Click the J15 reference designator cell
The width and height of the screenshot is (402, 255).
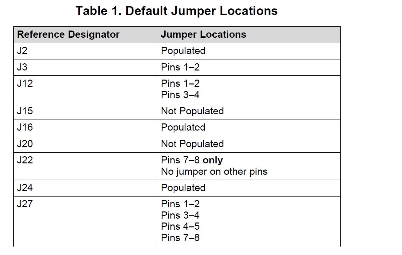[x=25, y=111]
